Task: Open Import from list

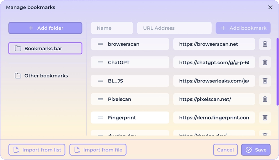Action: [37, 150]
